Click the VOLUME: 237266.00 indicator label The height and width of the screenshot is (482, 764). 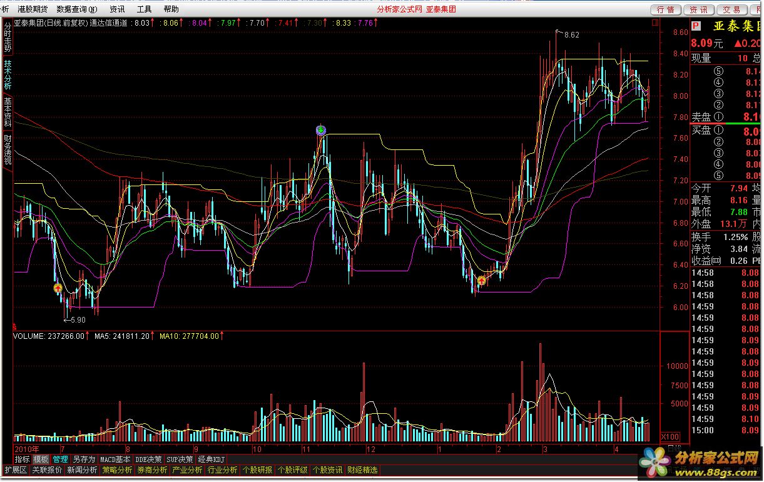point(48,336)
